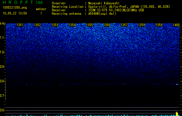Click the 'meteor' label
182x116 pixels.
41,9
